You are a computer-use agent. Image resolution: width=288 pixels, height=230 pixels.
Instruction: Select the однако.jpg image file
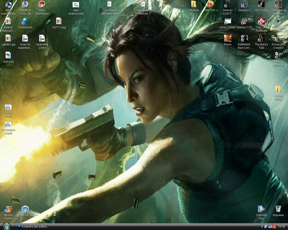click(x=8, y=39)
